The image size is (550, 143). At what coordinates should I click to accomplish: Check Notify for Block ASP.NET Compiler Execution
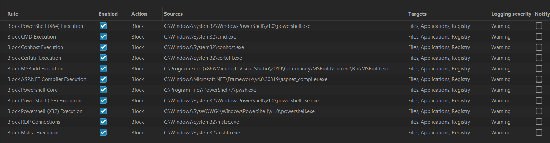pyautogui.click(x=539, y=79)
